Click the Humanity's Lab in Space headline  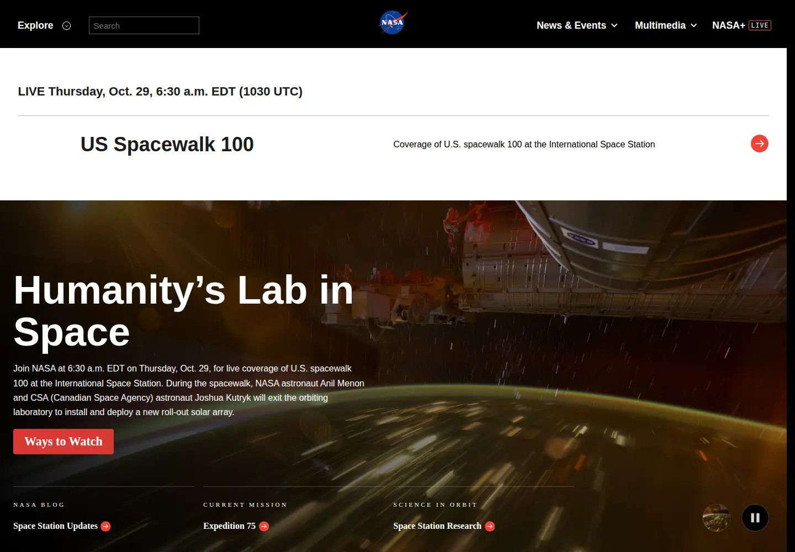[x=183, y=311]
